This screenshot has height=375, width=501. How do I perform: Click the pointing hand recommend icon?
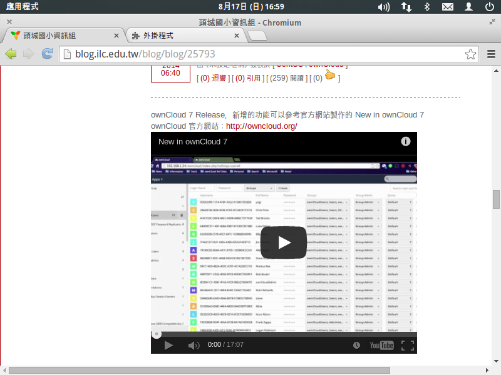(x=330, y=76)
